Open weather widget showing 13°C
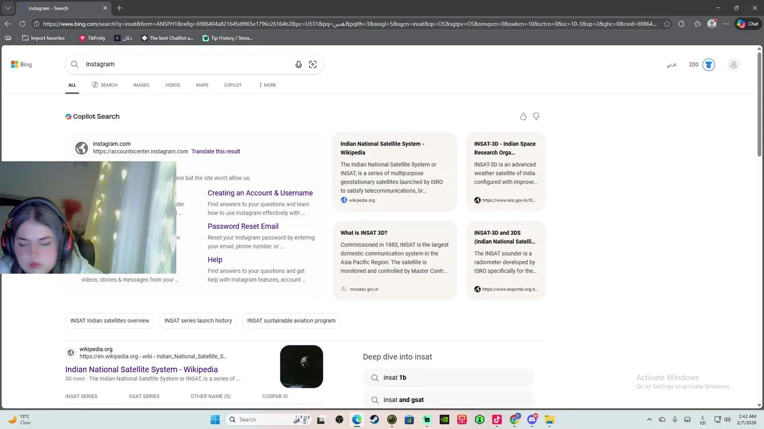Viewport: 764px width, 429px height. pos(19,419)
